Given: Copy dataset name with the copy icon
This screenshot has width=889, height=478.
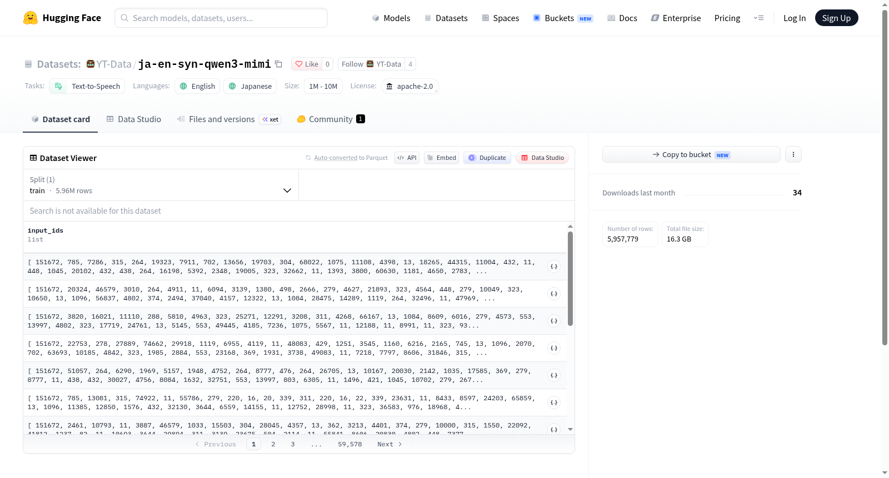Looking at the screenshot, I should [x=279, y=64].
